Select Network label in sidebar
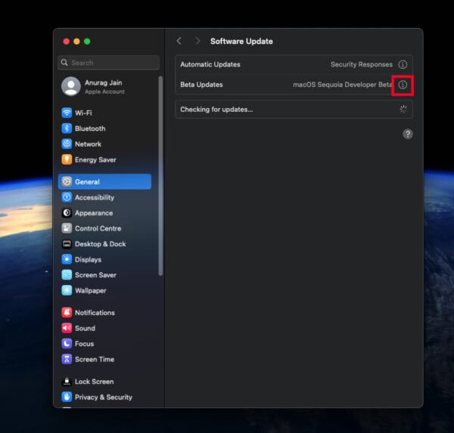 point(88,144)
